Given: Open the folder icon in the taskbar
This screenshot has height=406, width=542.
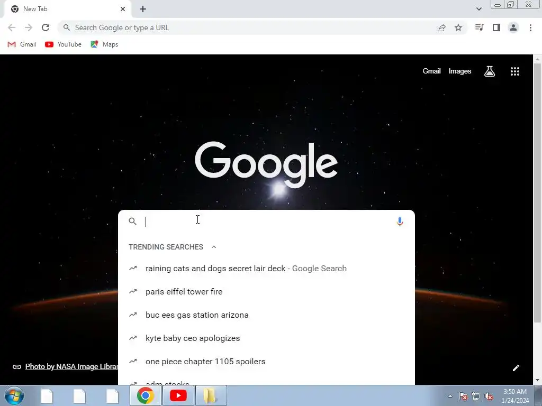Looking at the screenshot, I should coord(211,395).
